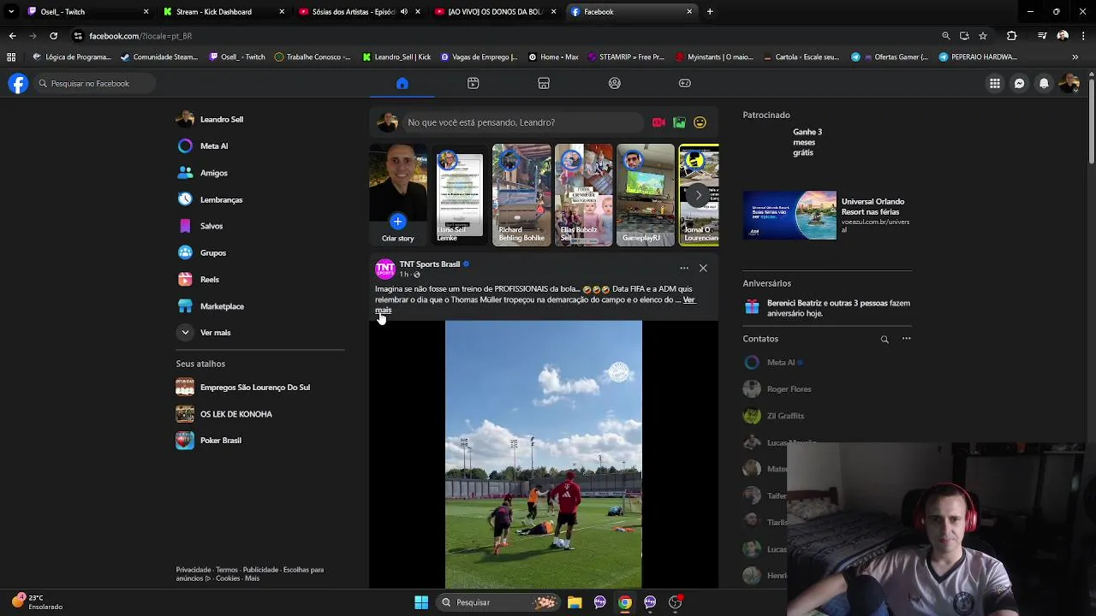This screenshot has height=616, width=1096.
Task: Bookmark this page with the star icon
Action: click(983, 36)
